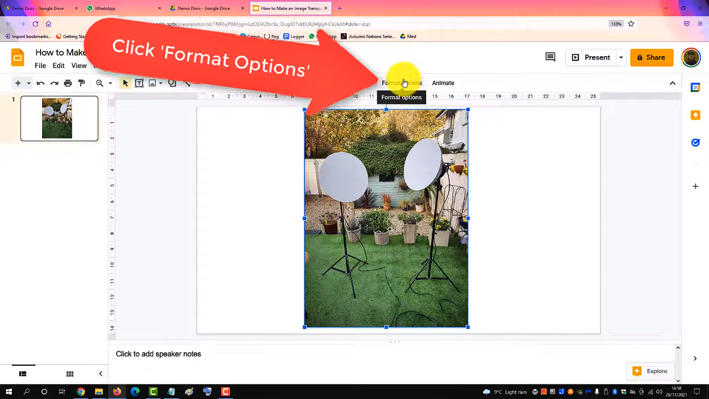Image resolution: width=709 pixels, height=399 pixels.
Task: Expand the new slide layout dropdown arrow
Action: (29, 83)
